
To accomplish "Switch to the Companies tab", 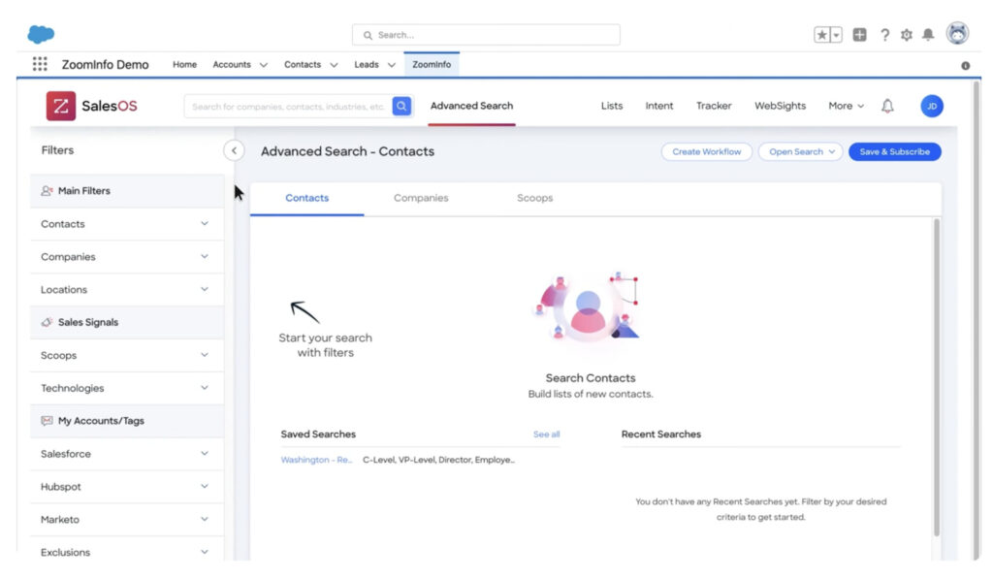I will pos(420,198).
